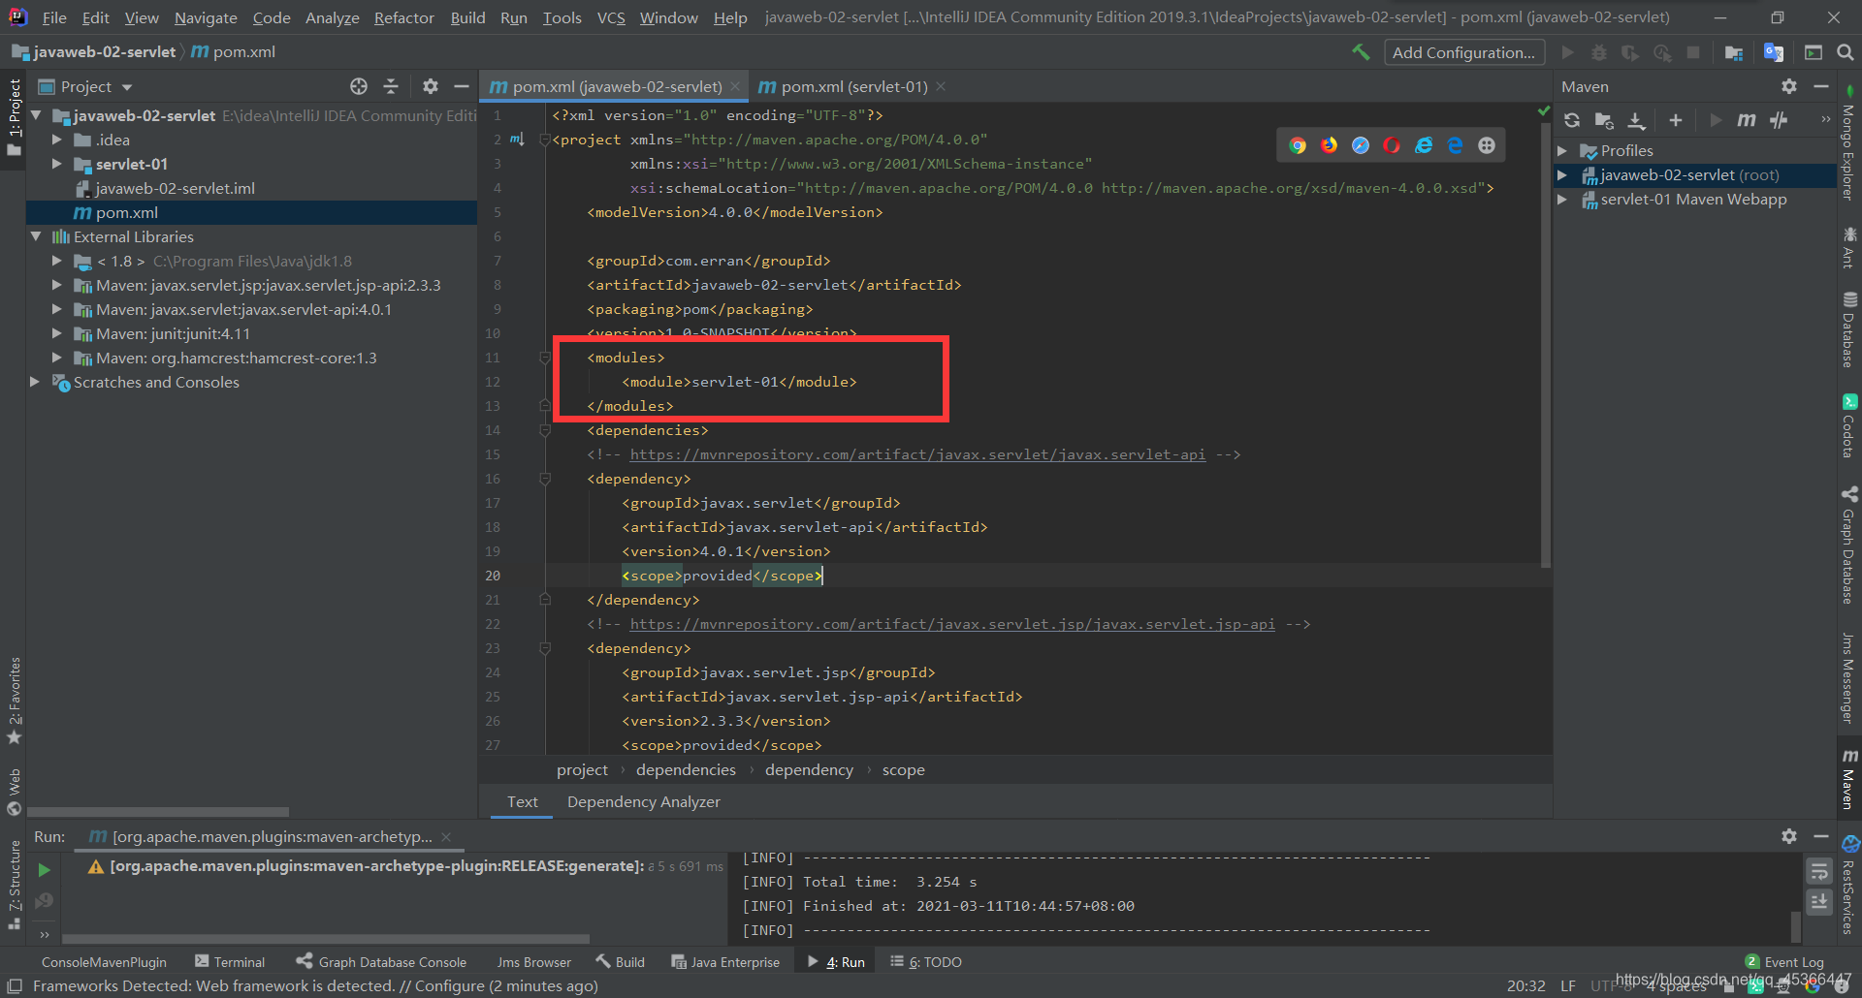Open pom.xml in Internet Explorer icon
1862x998 pixels.
tap(1424, 145)
